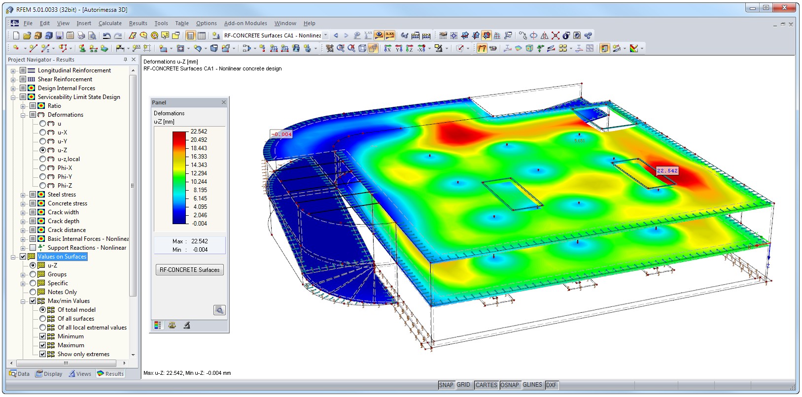Viewport: 802px width, 397px height.
Task: Click the scales factor icon in Panel
Action: point(172,325)
